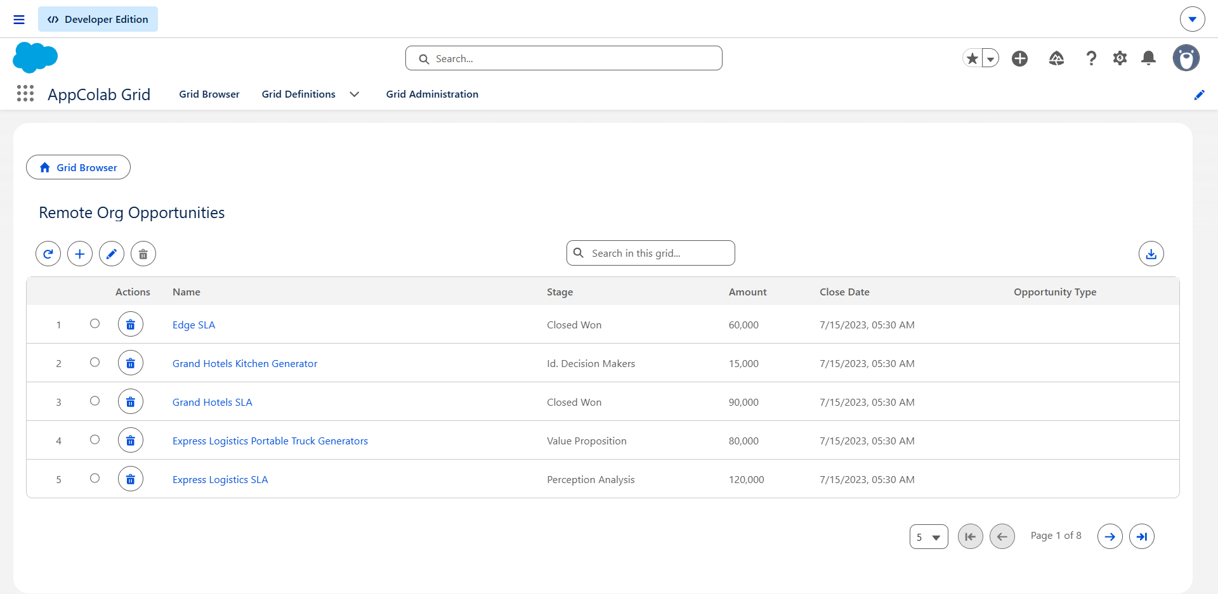Refresh the grid with the reload icon
Screen dimensions: 1218x594
[48, 254]
